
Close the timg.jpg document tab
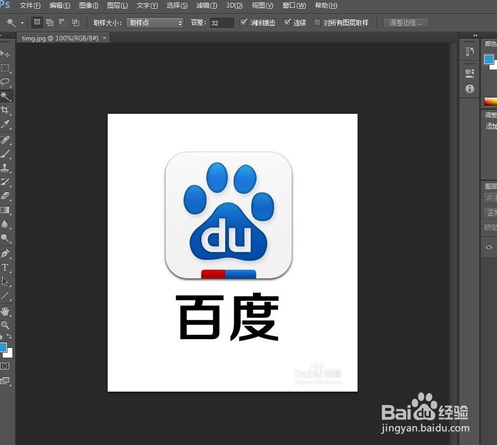point(104,37)
